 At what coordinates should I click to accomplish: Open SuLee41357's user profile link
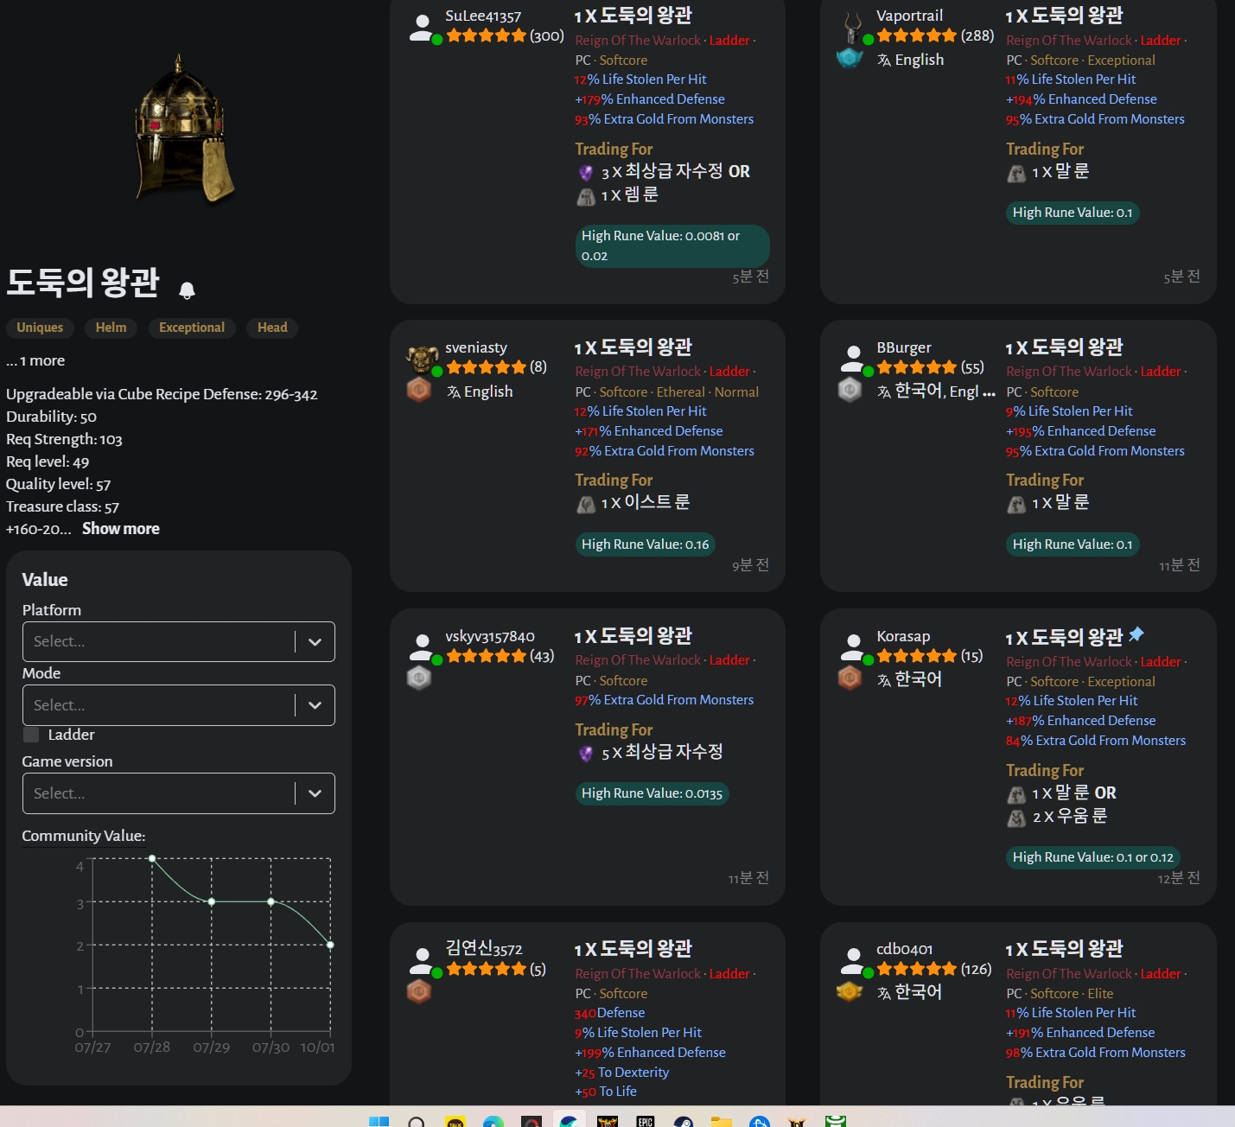(483, 16)
